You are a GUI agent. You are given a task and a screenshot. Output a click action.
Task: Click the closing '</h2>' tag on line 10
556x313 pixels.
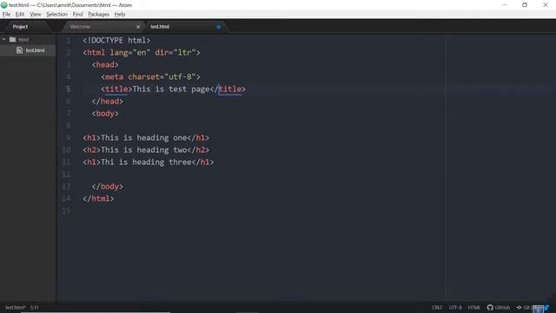[198, 150]
